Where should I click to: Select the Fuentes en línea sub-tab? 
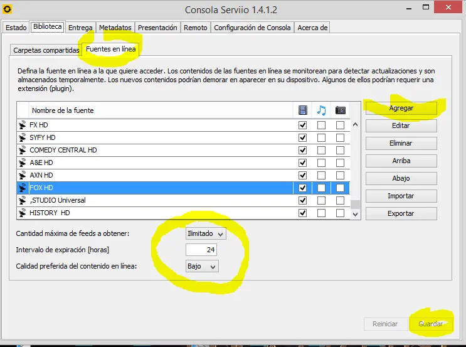click(111, 49)
